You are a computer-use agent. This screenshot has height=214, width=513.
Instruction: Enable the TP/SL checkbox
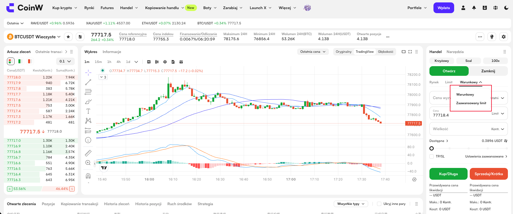tap(432, 156)
